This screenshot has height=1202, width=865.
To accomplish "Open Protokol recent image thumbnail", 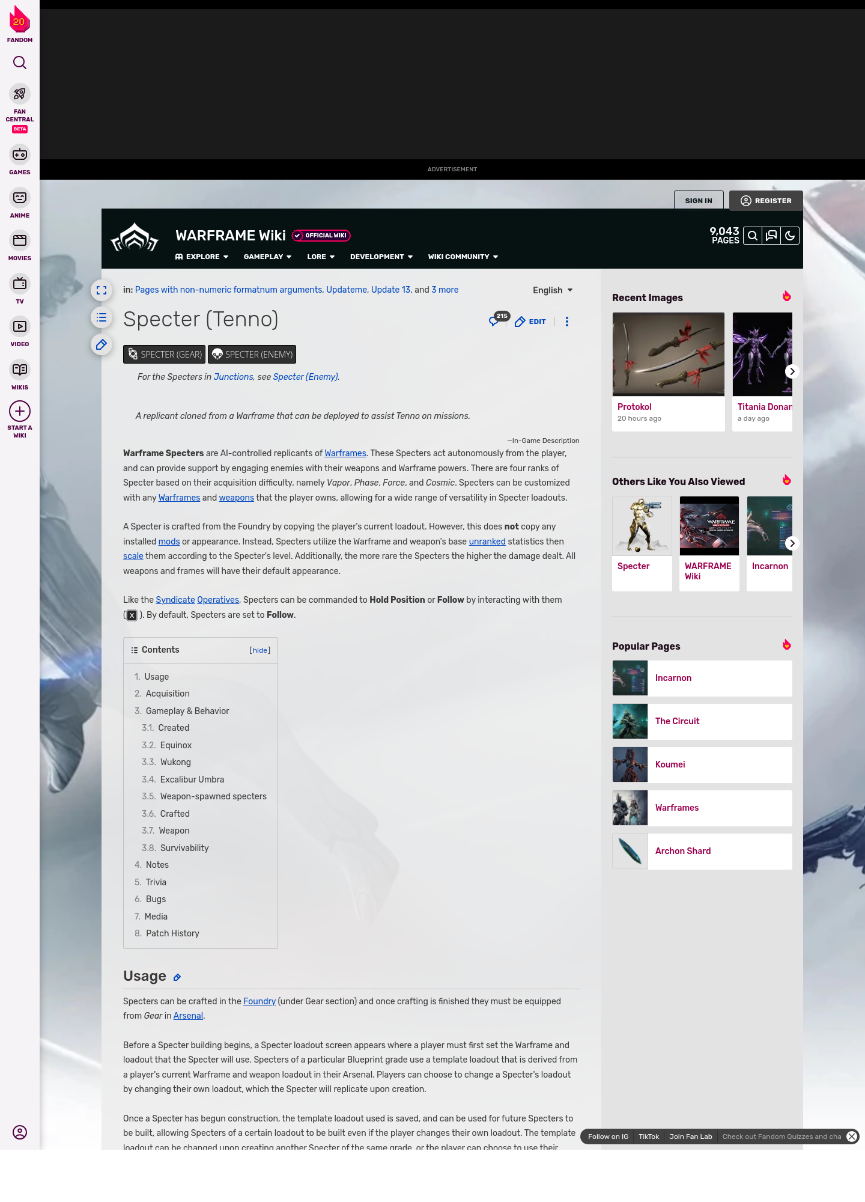I will pyautogui.click(x=669, y=355).
